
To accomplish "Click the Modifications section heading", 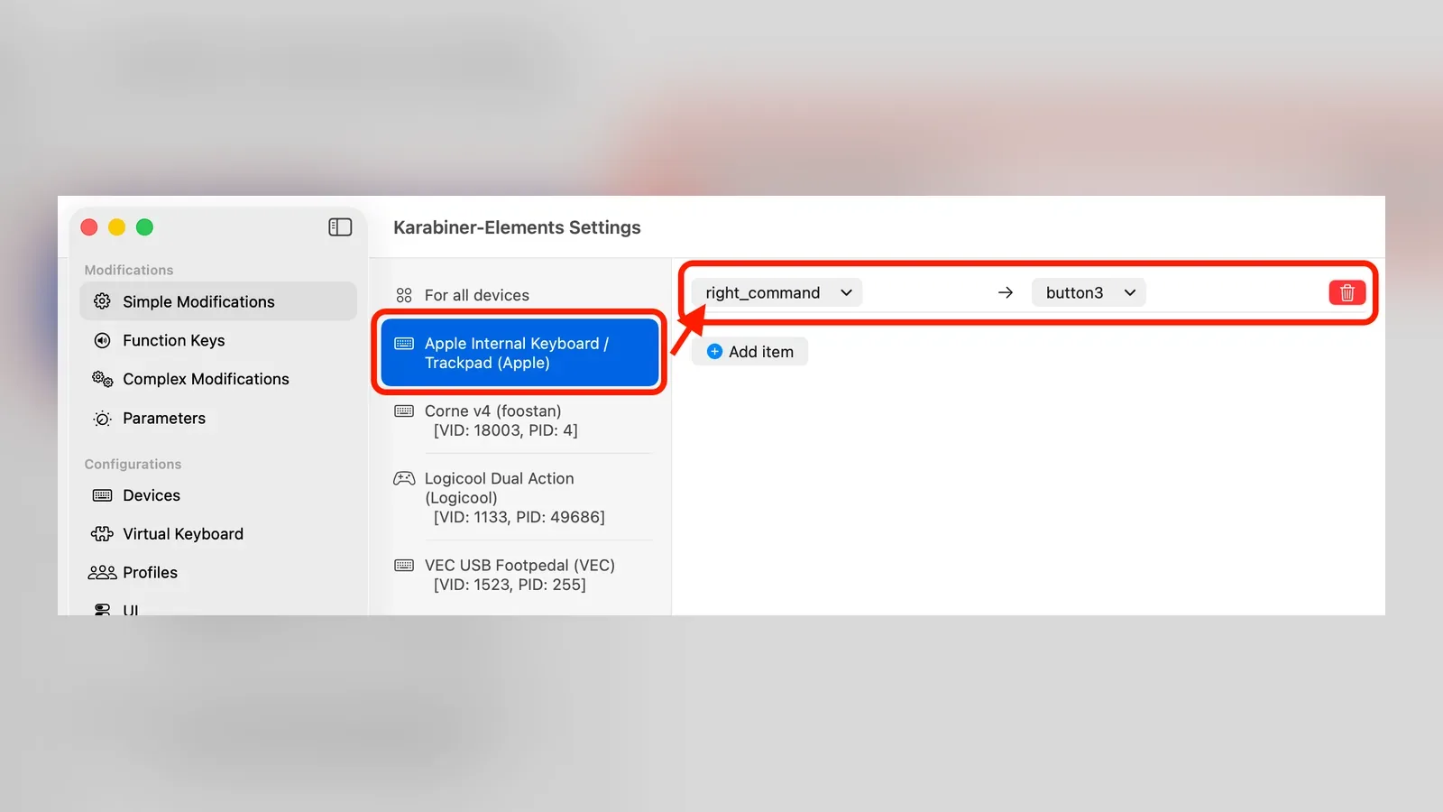I will click(129, 270).
